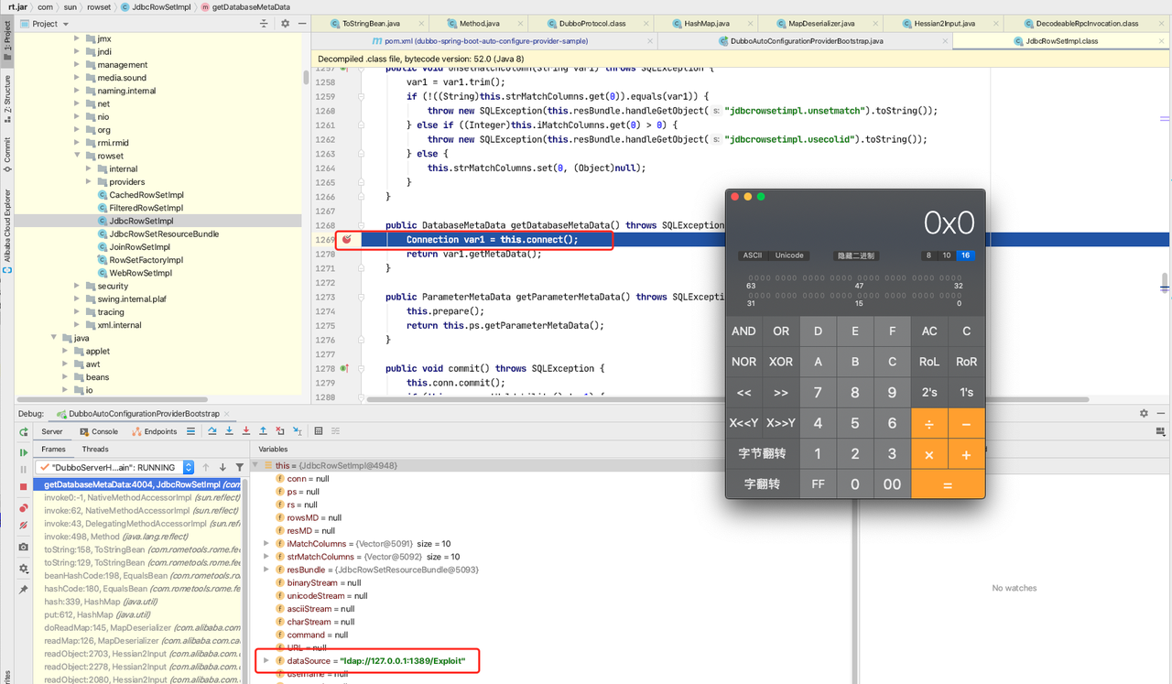Click the Step Over debugger icon
This screenshot has width=1172, height=684.
(x=212, y=431)
